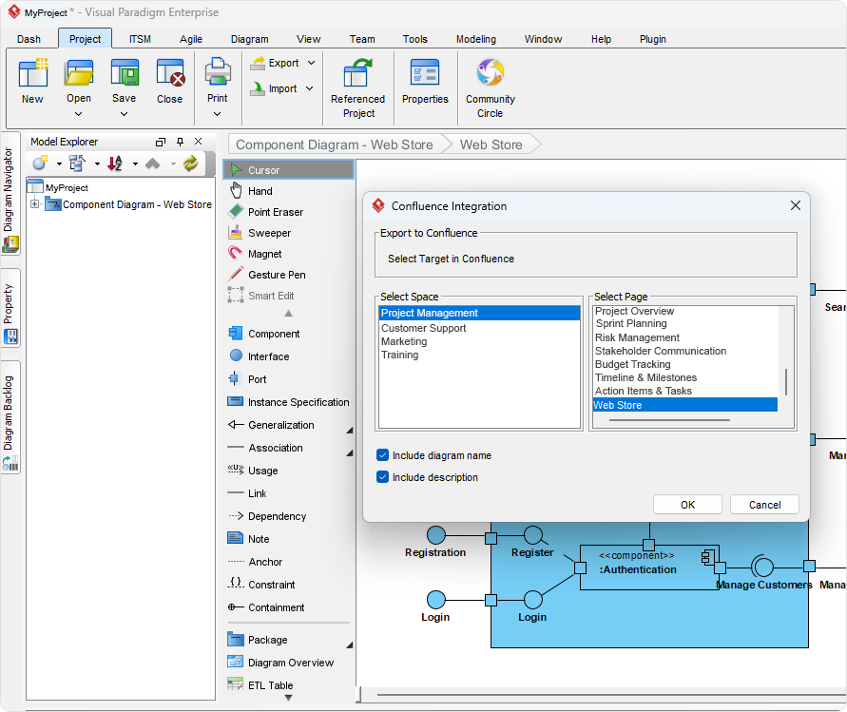Expand Component Diagram - Web Store node
Viewport: 847px width, 712px height.
tap(34, 204)
